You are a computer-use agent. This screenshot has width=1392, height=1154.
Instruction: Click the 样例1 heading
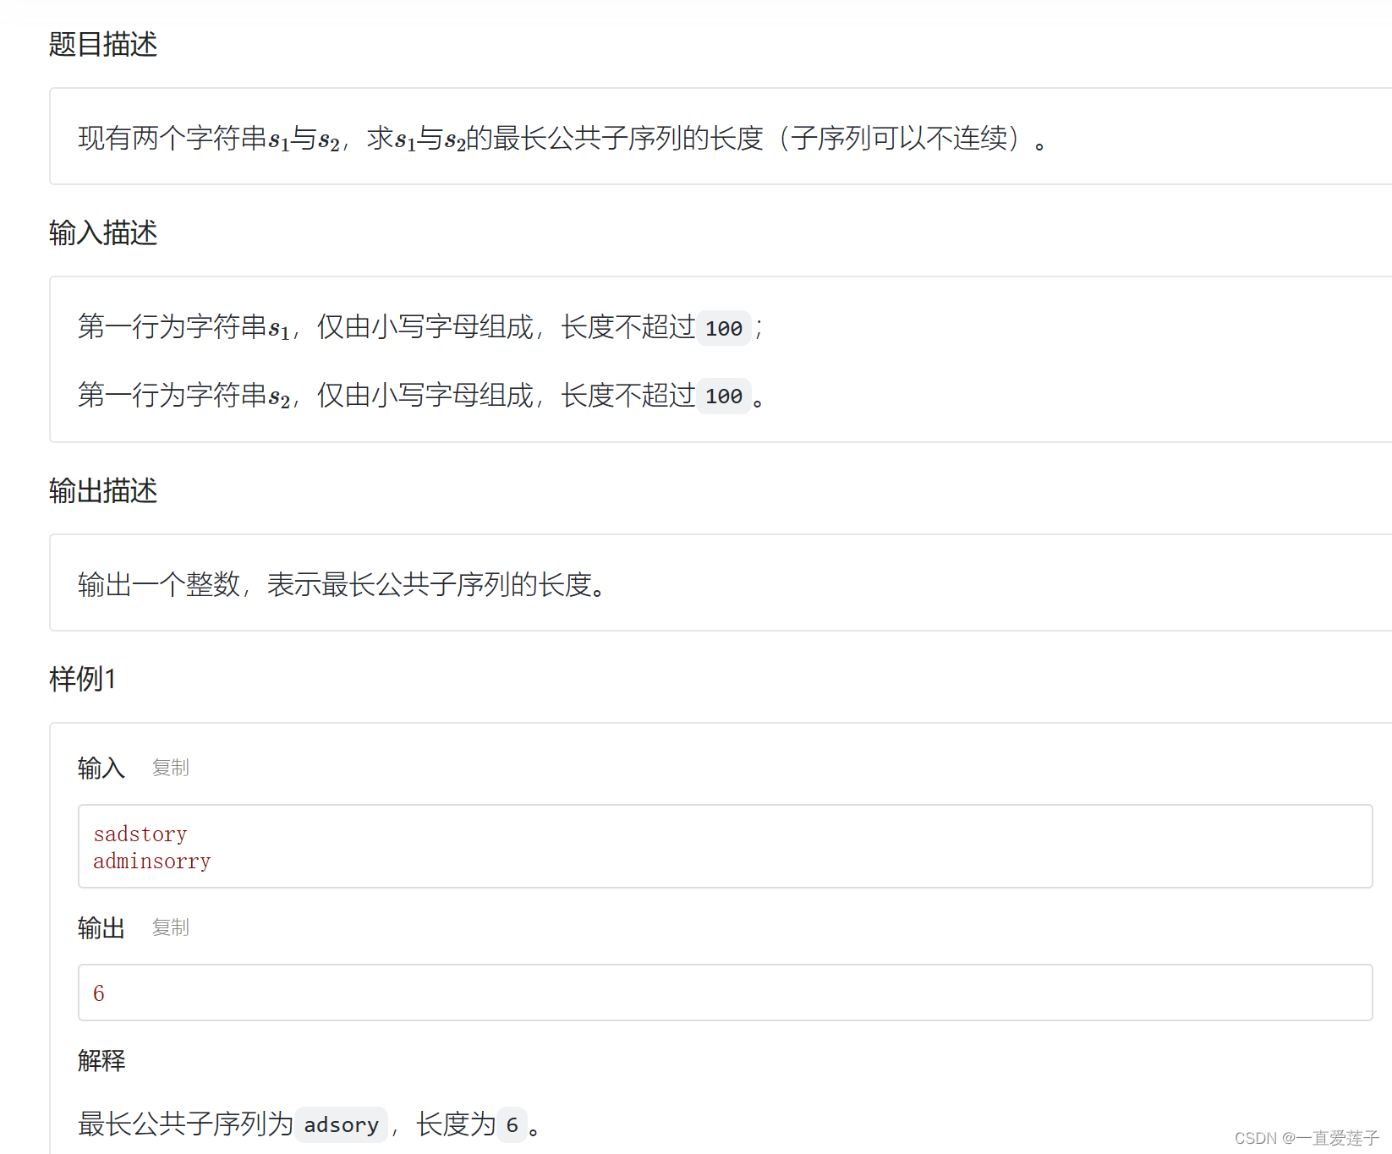pyautogui.click(x=83, y=679)
